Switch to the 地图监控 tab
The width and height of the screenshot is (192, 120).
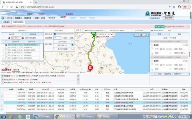click(x=6, y=22)
